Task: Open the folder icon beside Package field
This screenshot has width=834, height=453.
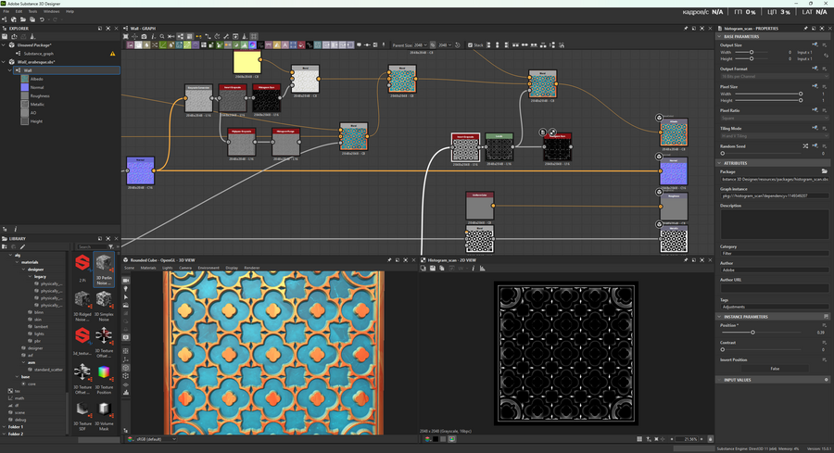Action: [825, 171]
